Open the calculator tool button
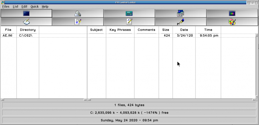This screenshot has width=259, height=125. coord(129,13)
